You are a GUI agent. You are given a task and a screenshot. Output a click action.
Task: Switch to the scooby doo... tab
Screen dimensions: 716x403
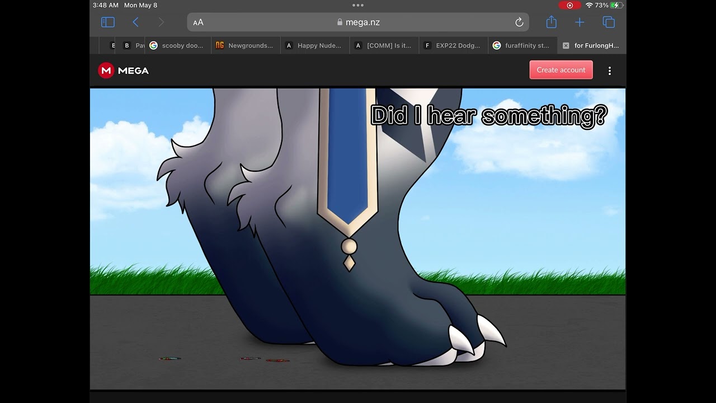point(179,45)
